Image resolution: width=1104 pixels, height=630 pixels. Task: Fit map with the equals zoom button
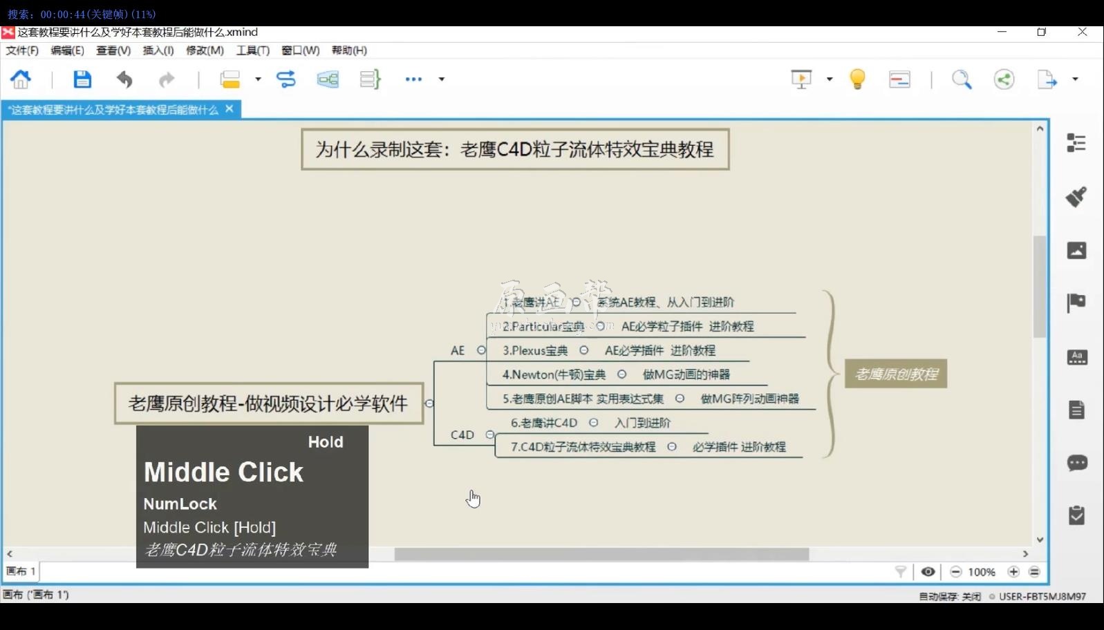click(x=1034, y=571)
